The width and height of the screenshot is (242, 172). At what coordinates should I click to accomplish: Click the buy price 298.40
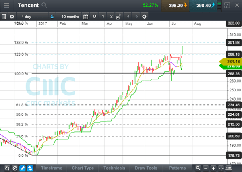203,6
